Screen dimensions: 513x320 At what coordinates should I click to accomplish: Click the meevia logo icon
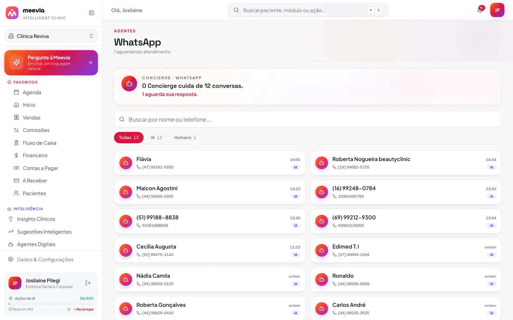[12, 13]
